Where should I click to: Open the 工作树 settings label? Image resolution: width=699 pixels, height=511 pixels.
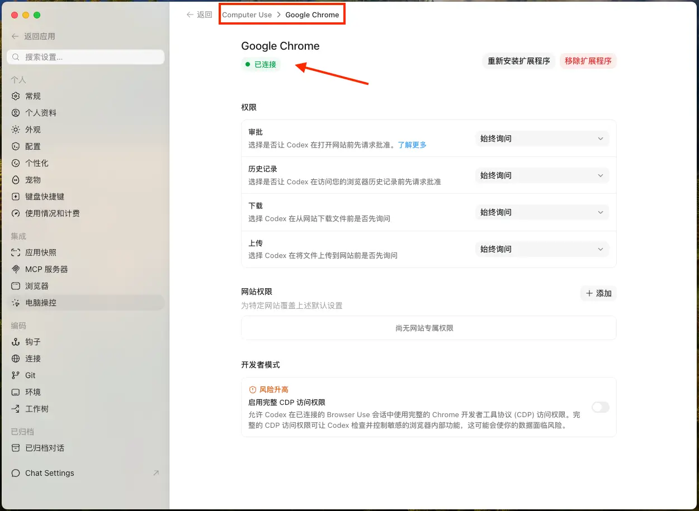click(x=37, y=409)
